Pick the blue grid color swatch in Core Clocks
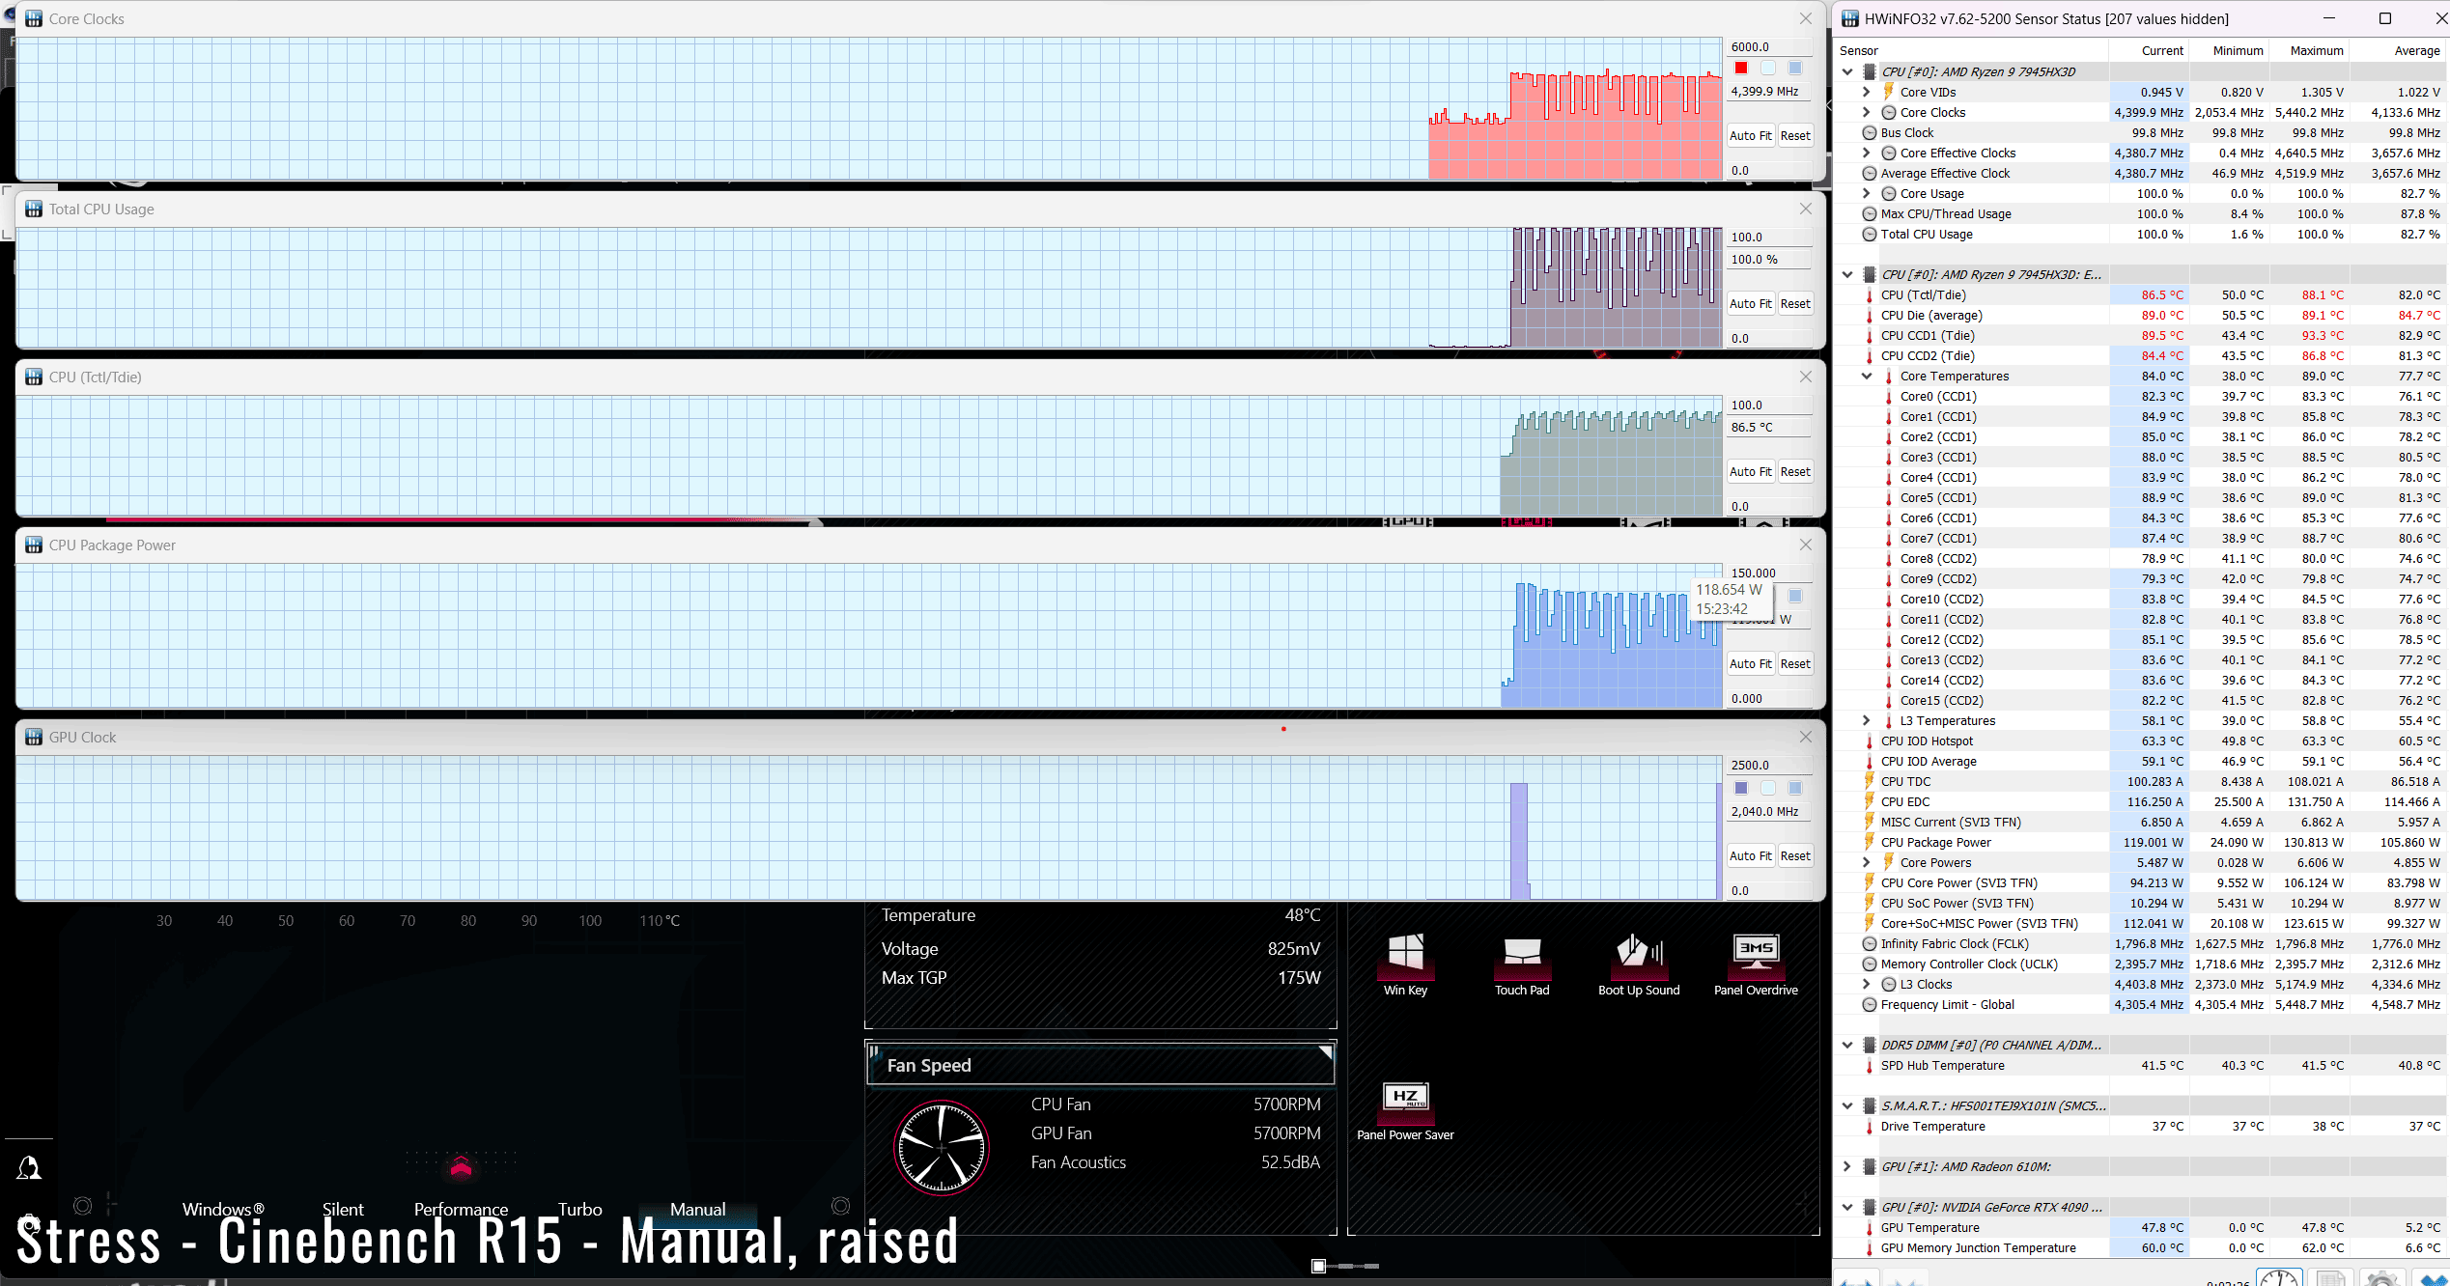 tap(1795, 68)
